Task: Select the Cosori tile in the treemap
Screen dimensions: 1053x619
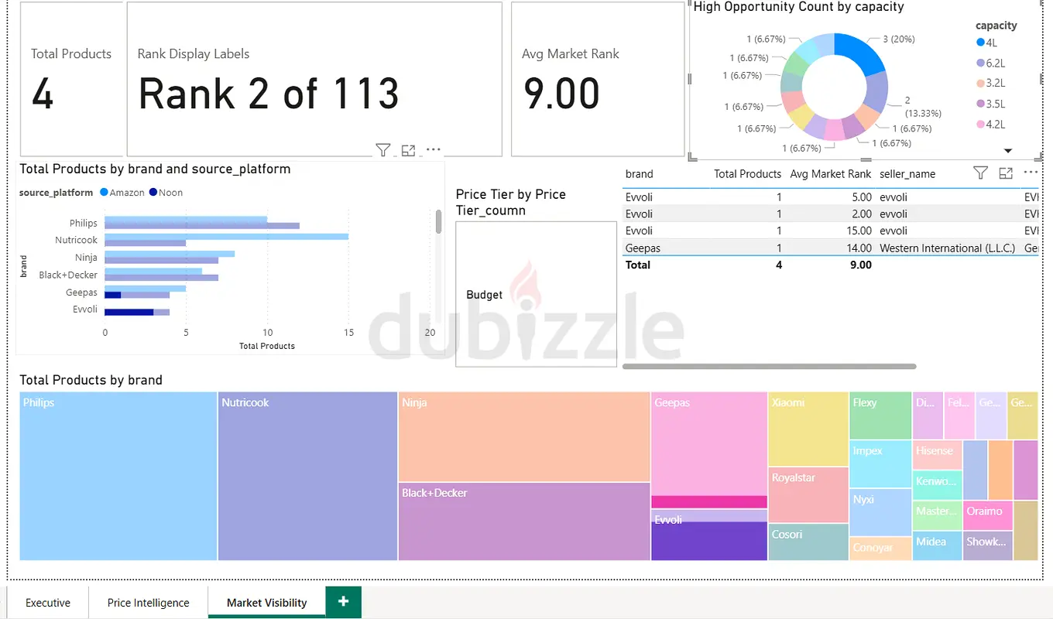Action: tap(808, 542)
